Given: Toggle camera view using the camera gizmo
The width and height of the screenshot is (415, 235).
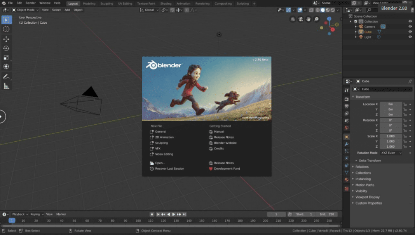Looking at the screenshot, I should pyautogui.click(x=300, y=19).
